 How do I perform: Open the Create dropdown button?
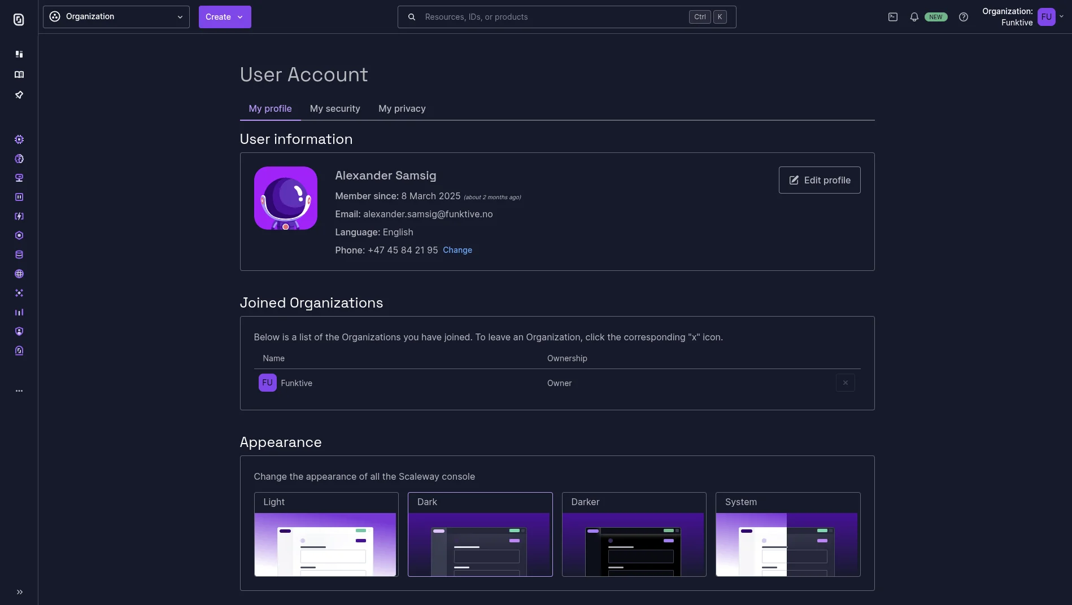tap(225, 17)
